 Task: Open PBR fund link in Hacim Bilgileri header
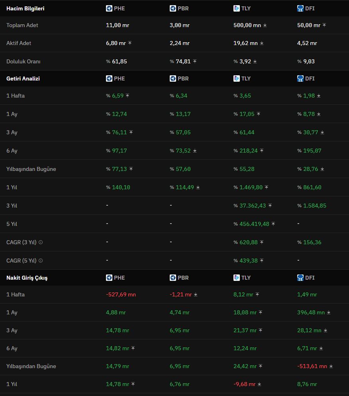[x=183, y=8]
